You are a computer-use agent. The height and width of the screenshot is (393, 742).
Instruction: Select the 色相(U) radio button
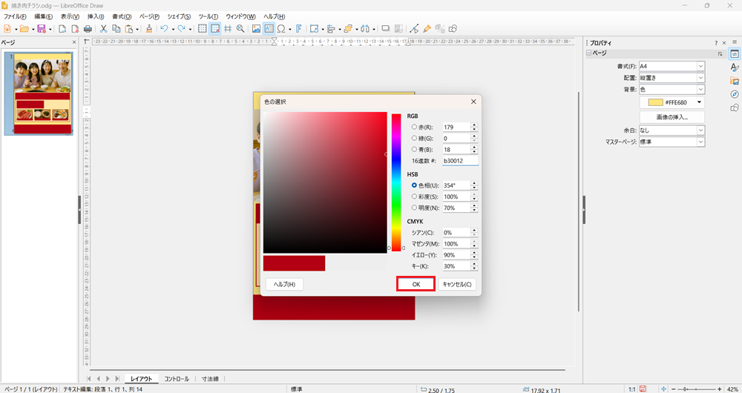(x=414, y=185)
